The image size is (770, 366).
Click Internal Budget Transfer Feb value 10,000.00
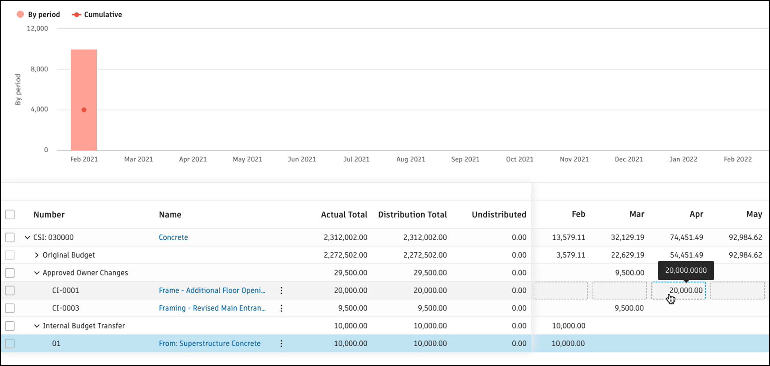tap(568, 326)
